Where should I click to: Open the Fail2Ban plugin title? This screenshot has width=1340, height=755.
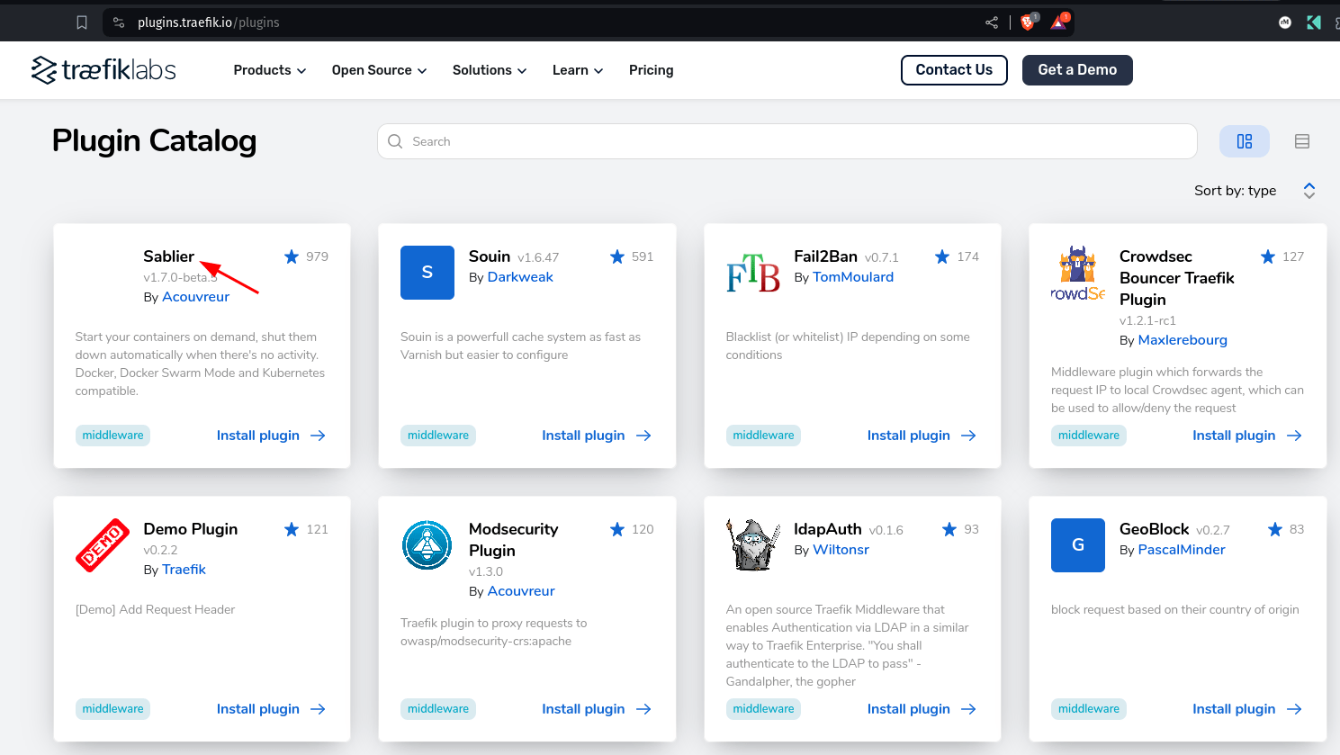[825, 256]
